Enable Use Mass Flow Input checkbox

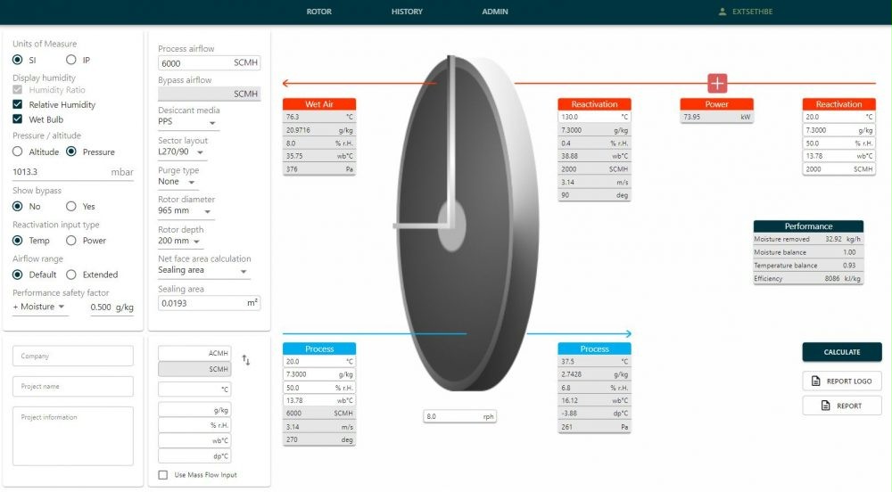(x=162, y=475)
